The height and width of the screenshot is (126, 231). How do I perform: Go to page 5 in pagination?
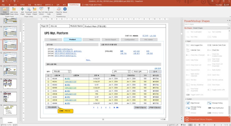coord(110,107)
